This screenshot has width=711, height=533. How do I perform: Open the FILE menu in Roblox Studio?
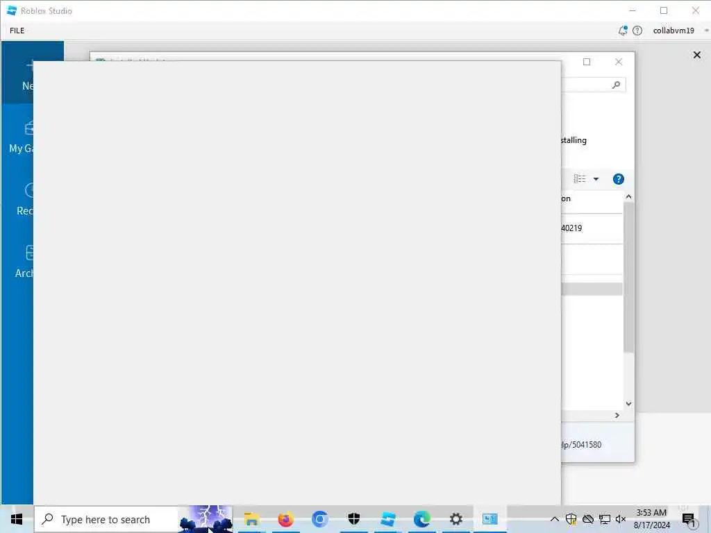[17, 31]
